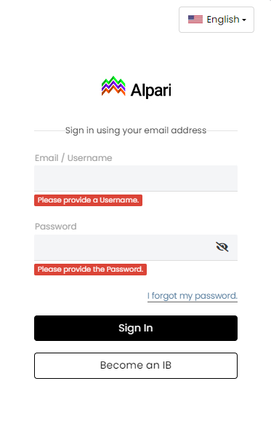271x424 pixels.
Task: Click the word 'English' in the language selector
Action: pyautogui.click(x=223, y=20)
